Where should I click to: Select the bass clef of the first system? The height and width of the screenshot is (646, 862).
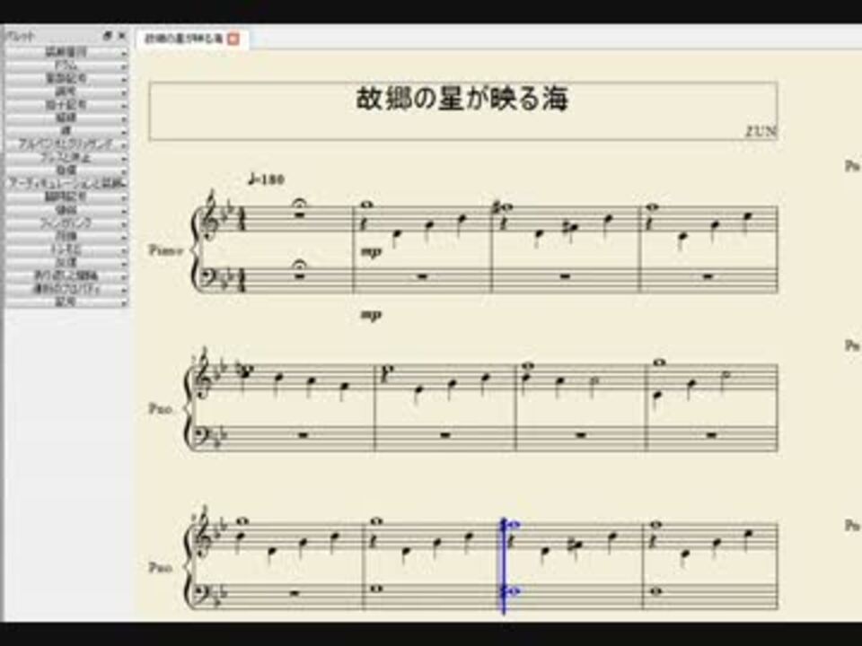(210, 278)
